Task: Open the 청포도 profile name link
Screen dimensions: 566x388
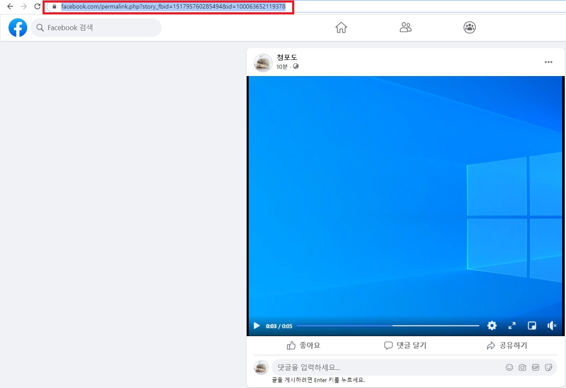Action: (287, 57)
